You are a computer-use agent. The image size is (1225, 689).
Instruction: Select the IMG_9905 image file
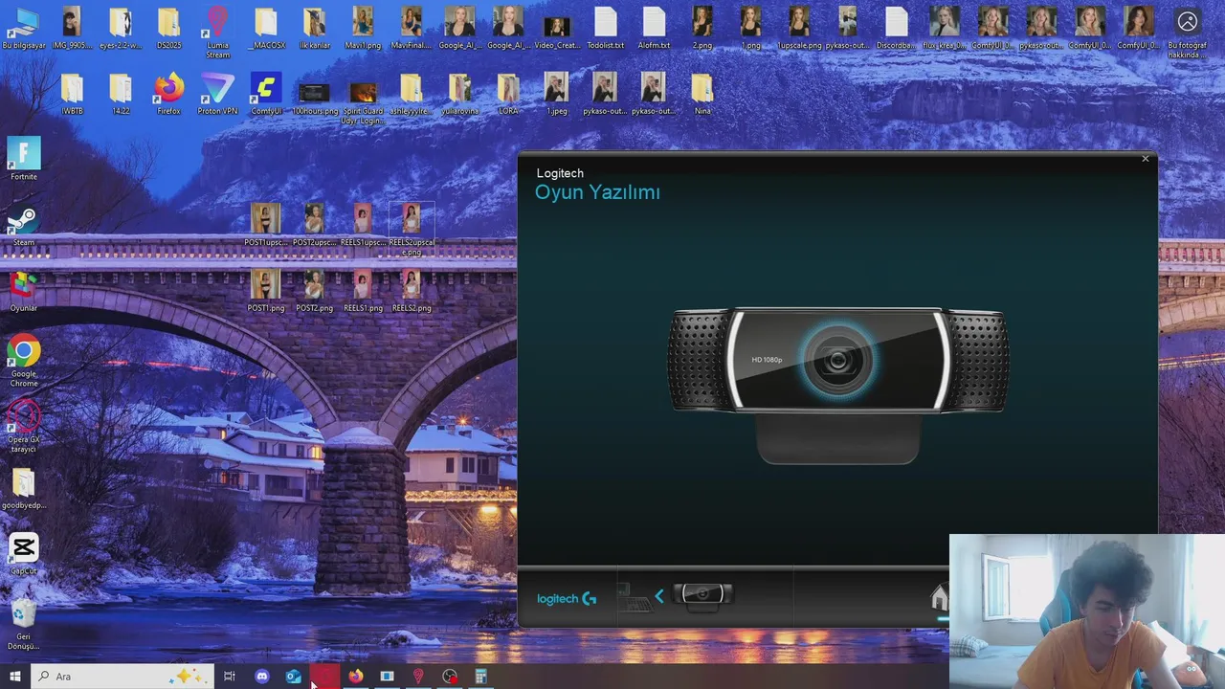[x=72, y=30]
